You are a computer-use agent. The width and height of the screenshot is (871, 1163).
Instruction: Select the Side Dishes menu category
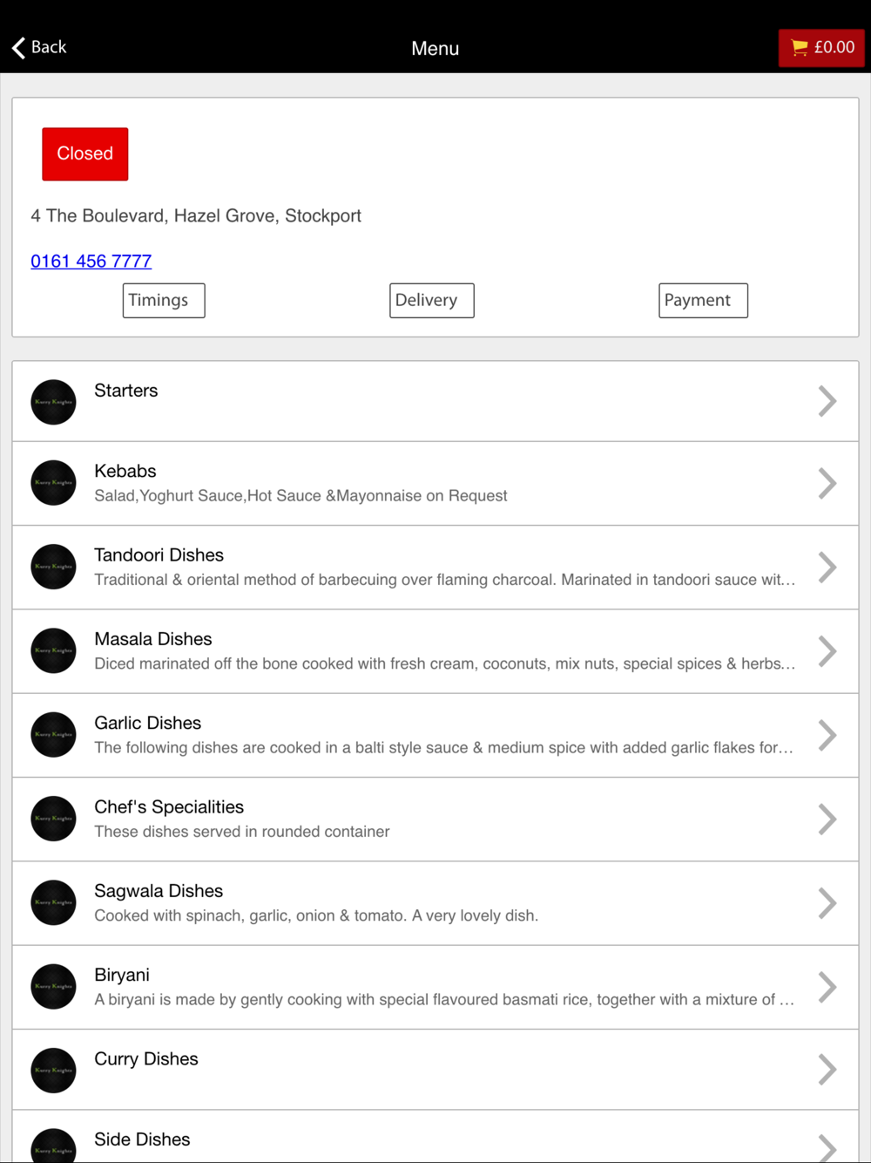pyautogui.click(x=143, y=1139)
